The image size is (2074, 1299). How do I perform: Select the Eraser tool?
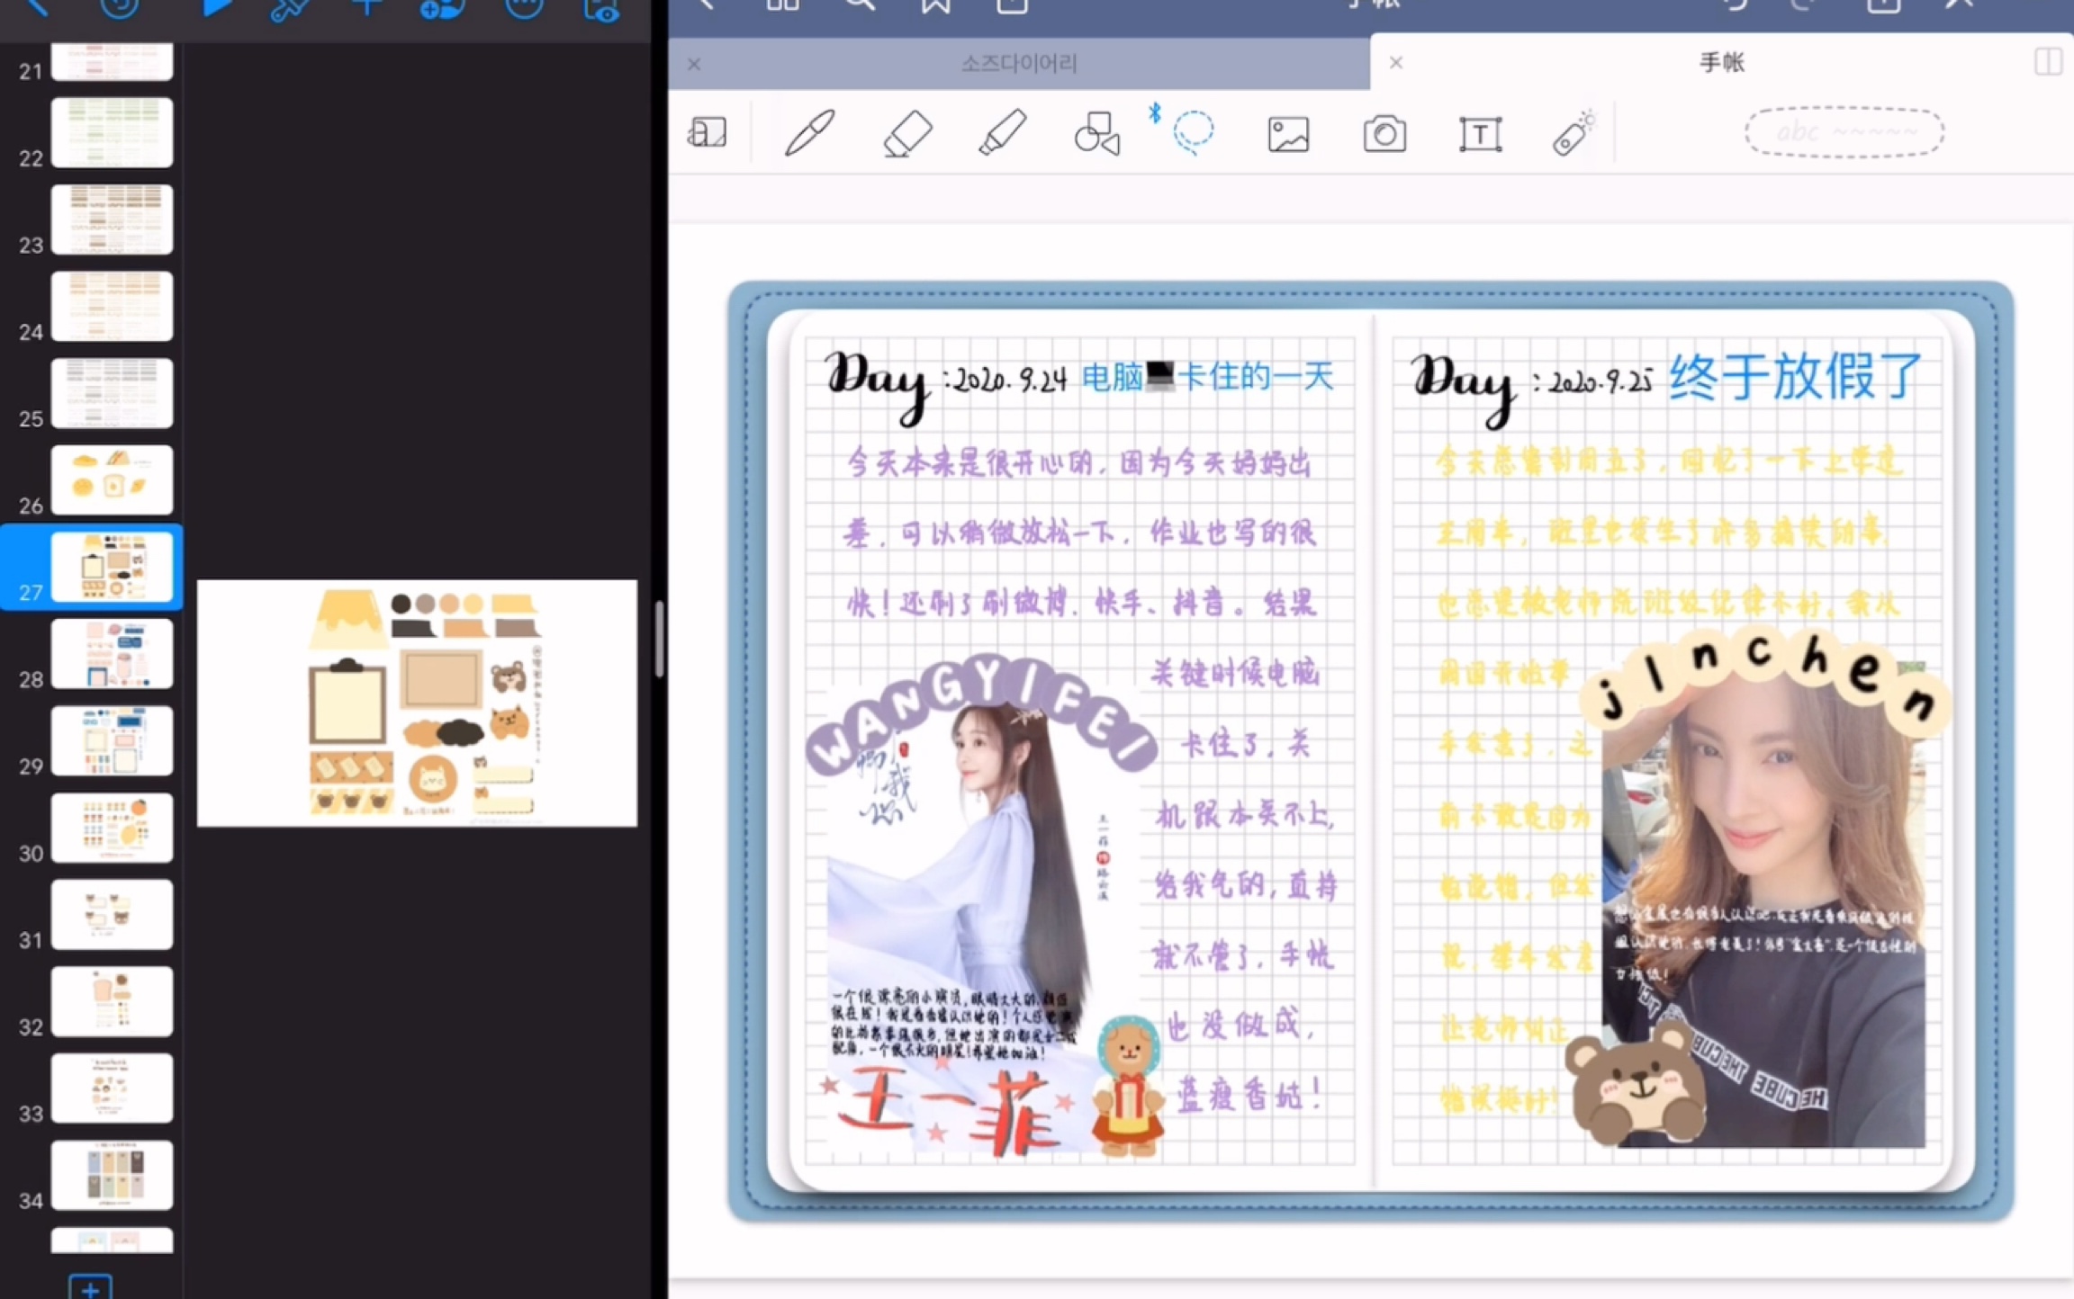(x=906, y=134)
